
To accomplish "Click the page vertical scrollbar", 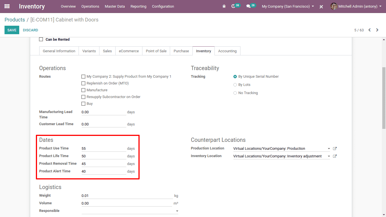I will pyautogui.click(x=384, y=97).
